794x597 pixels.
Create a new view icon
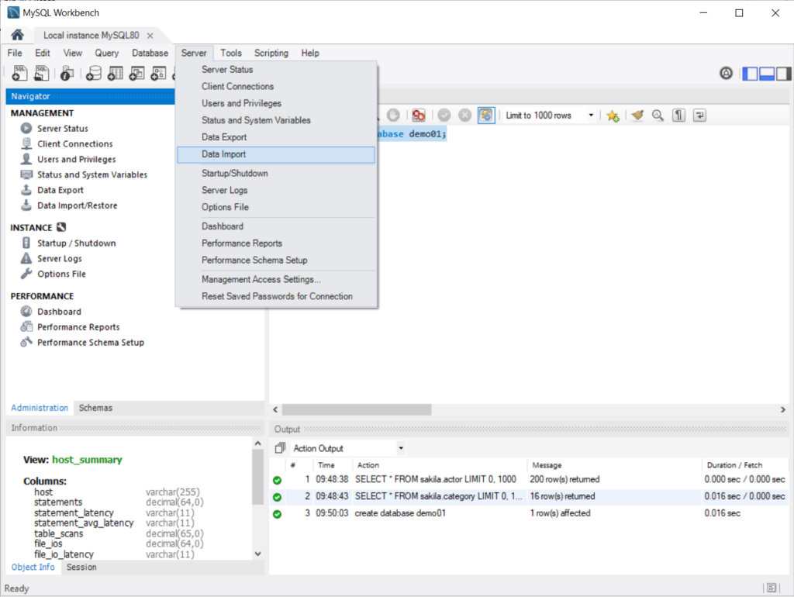pos(136,74)
